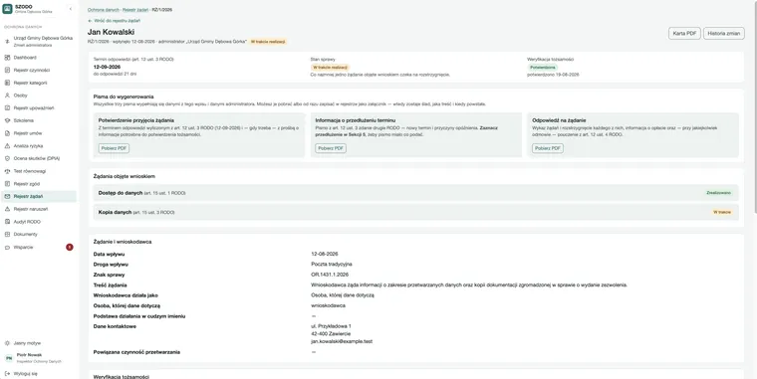
Task: Open Historia zmian
Action: pos(724,33)
